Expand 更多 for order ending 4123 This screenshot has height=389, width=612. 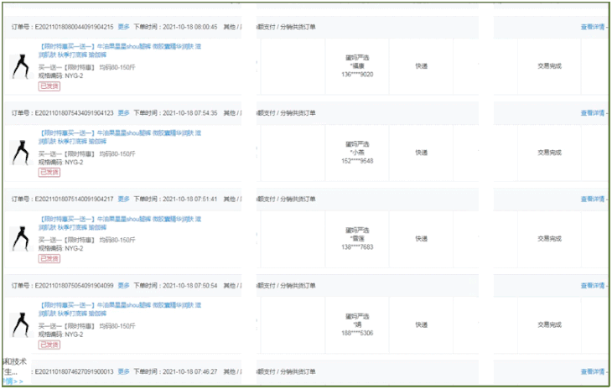pyautogui.click(x=123, y=112)
